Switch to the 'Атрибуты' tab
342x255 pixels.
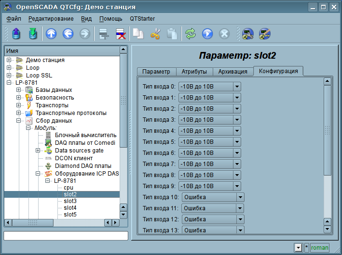coord(194,72)
